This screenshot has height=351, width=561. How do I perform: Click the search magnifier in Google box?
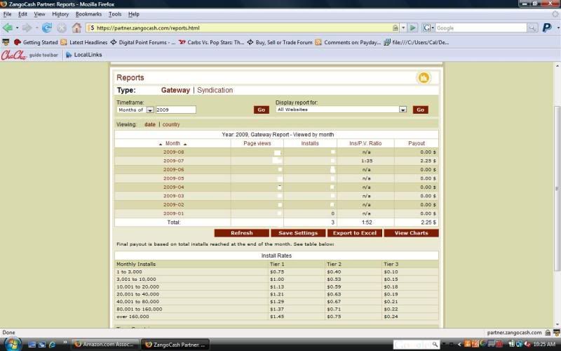[532, 27]
